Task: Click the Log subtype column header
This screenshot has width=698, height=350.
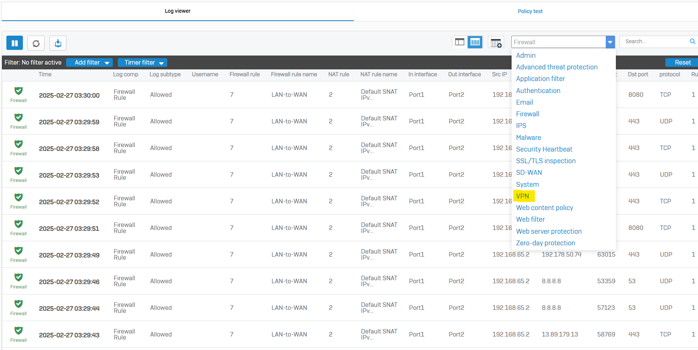Action: pyautogui.click(x=165, y=74)
